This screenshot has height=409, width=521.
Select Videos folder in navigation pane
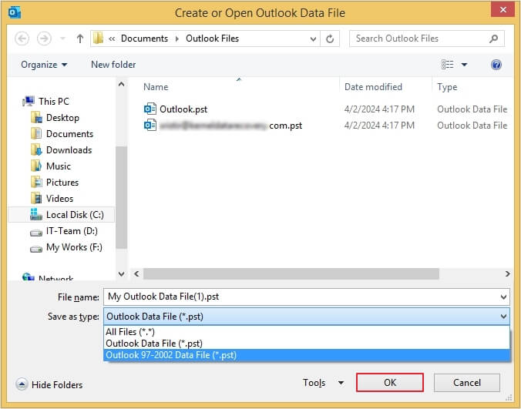(x=59, y=199)
